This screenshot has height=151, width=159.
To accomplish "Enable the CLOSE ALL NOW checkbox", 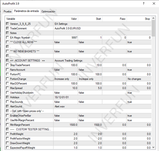I will pyautogui.click(x=7, y=42).
